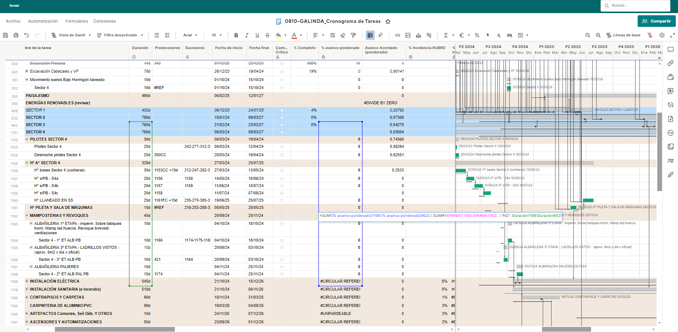The width and height of the screenshot is (678, 332).
Task: Click the insert row icon
Action: [418, 35]
